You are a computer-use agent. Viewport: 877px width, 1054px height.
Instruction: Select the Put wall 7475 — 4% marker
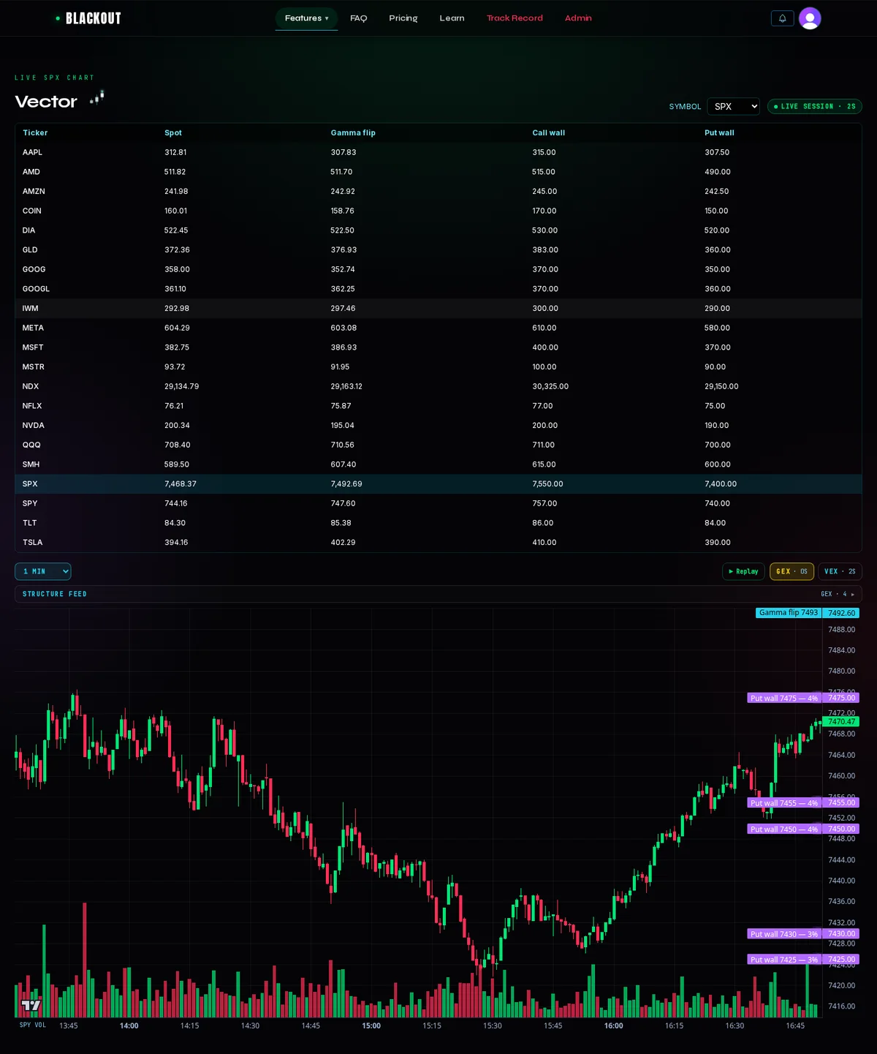pyautogui.click(x=784, y=699)
